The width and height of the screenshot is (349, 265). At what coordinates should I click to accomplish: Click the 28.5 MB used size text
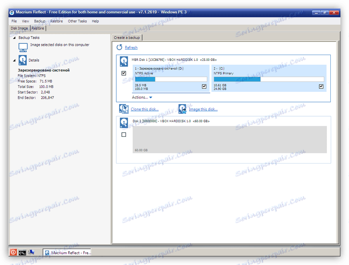pos(141,85)
